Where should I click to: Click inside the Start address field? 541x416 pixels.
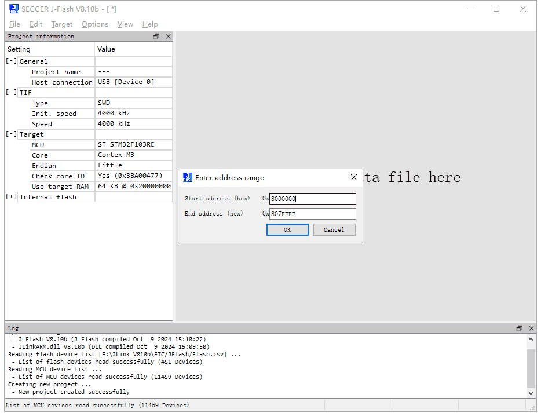pos(312,198)
